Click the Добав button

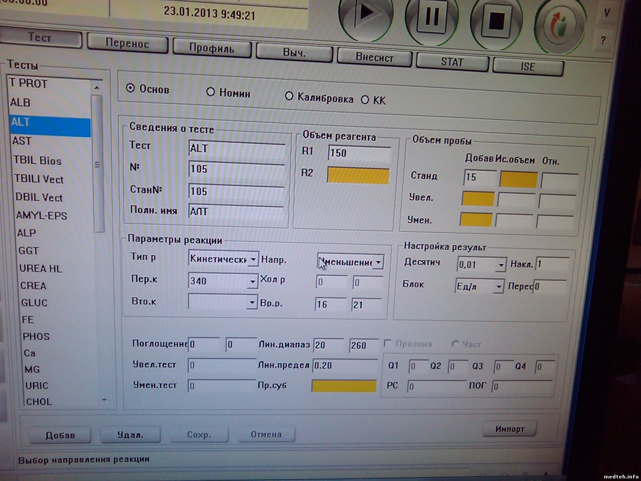60,435
